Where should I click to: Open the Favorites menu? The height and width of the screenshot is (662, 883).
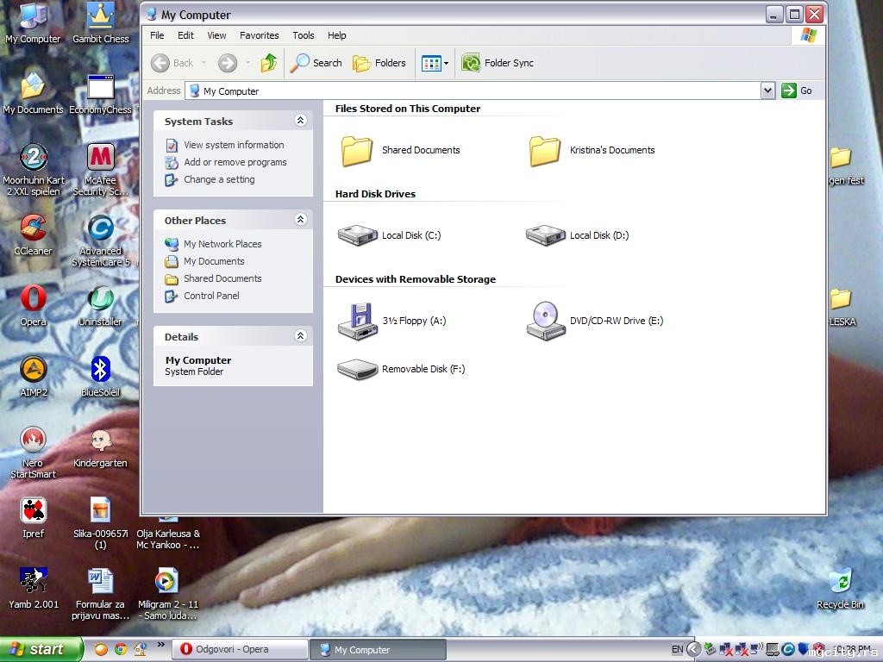click(259, 35)
